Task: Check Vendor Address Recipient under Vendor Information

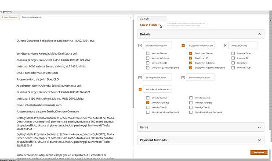Action: (148, 68)
